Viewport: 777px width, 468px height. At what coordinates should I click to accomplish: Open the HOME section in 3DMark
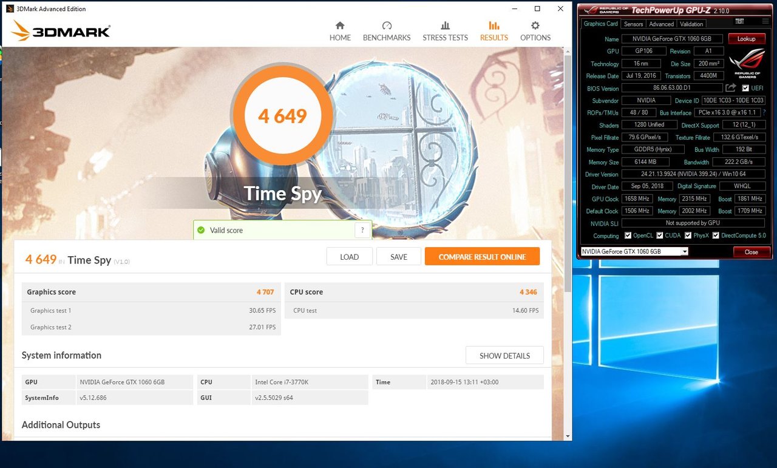[x=340, y=31]
